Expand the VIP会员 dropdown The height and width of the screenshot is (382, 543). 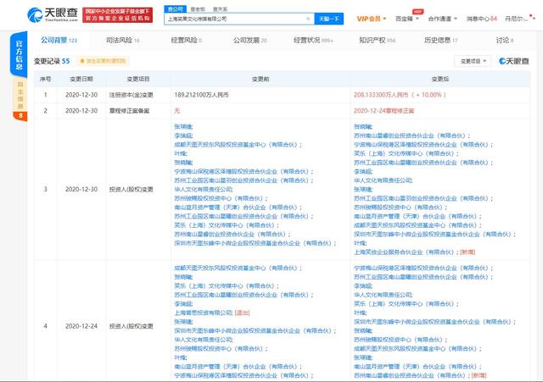[x=372, y=19]
